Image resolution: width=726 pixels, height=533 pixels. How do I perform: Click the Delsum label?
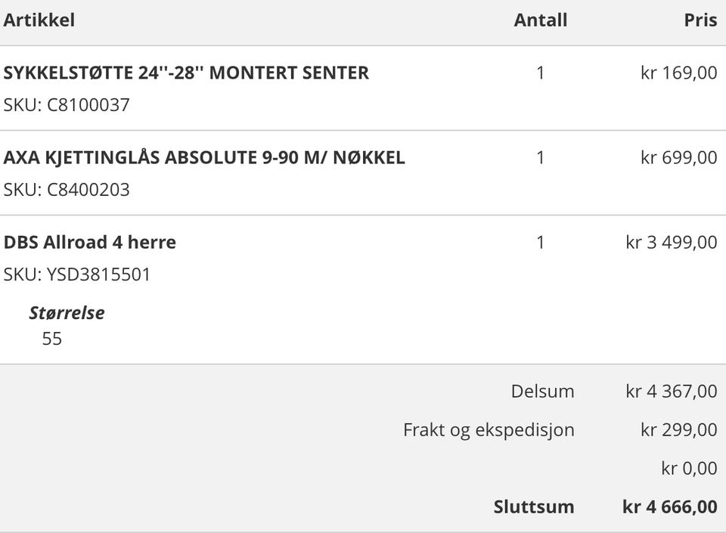pyautogui.click(x=543, y=392)
